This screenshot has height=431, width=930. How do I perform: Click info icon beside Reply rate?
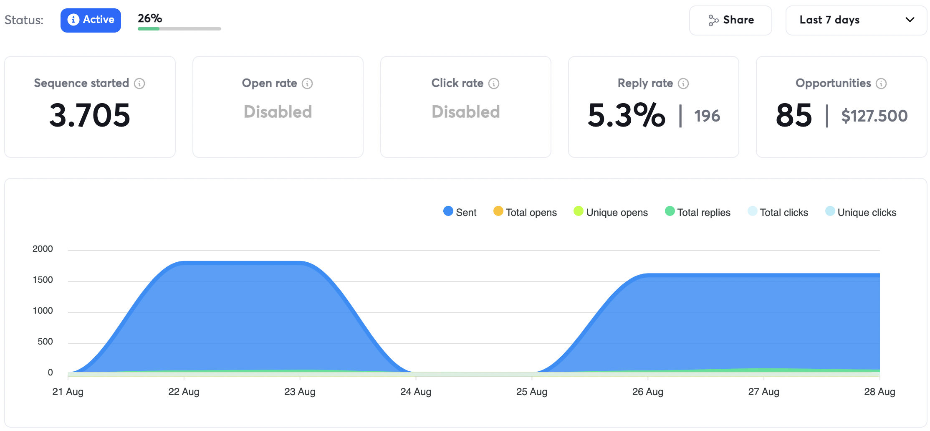(683, 84)
